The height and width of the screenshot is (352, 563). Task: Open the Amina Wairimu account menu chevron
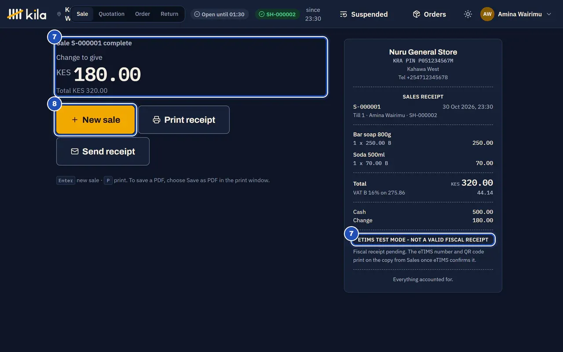pos(548,14)
